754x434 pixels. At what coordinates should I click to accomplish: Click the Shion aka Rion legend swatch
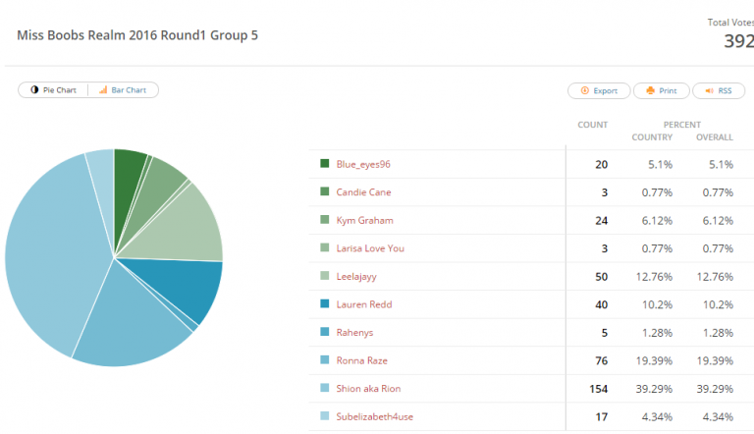click(x=325, y=388)
